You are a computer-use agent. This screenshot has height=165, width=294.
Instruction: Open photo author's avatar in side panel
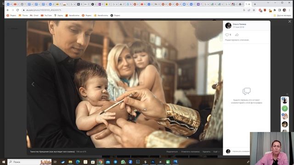(x=228, y=26)
